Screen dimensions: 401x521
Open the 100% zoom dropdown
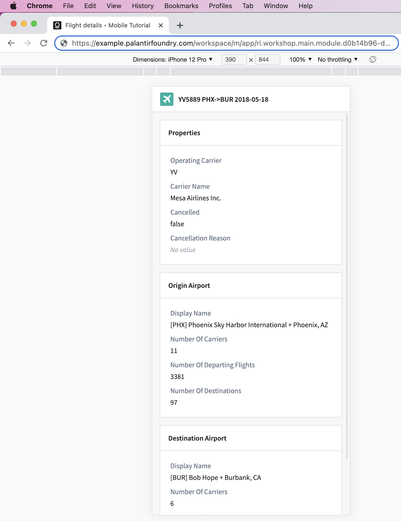pyautogui.click(x=300, y=60)
